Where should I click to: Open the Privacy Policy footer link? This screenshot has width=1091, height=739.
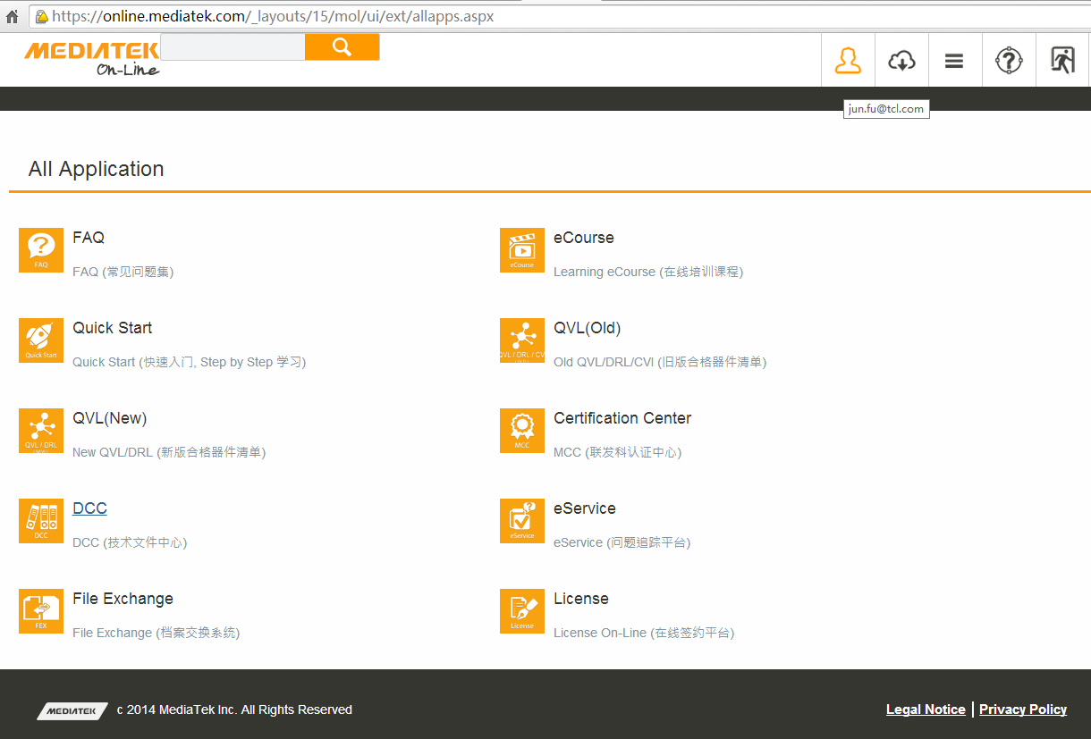tap(1023, 710)
